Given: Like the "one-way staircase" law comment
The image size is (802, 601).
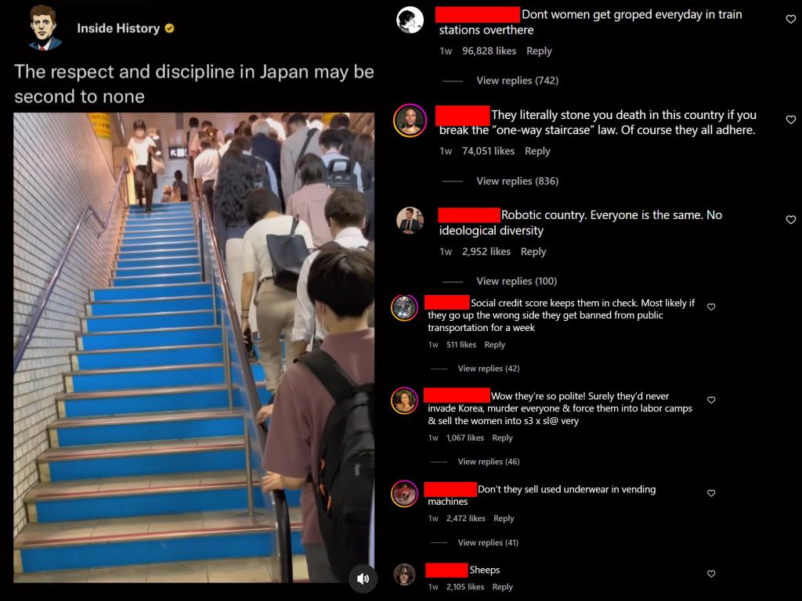Looking at the screenshot, I should point(791,120).
